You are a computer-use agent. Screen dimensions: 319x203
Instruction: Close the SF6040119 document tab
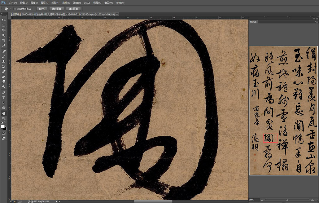(117, 14)
